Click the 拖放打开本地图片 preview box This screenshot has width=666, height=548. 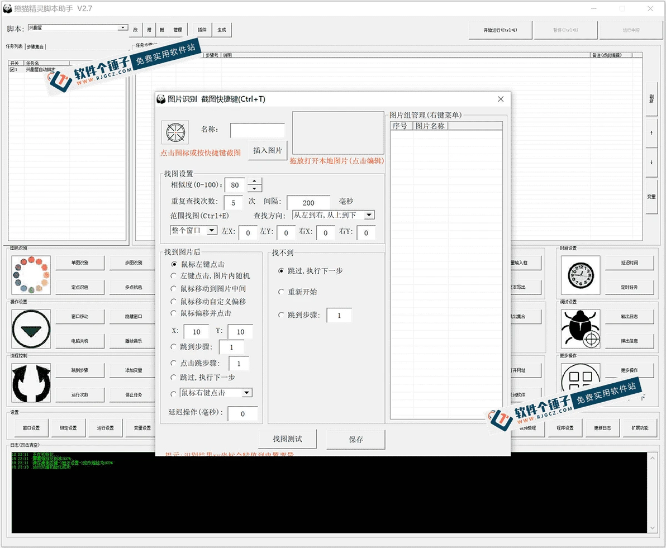pos(338,133)
